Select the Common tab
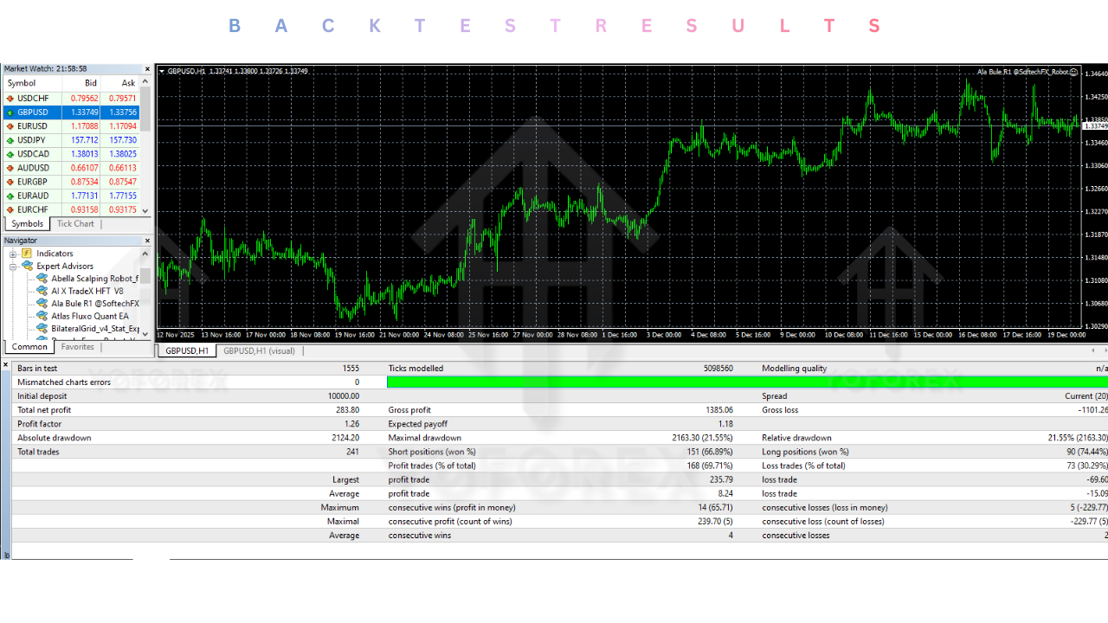Screen dimensions: 1108x623 [29, 346]
